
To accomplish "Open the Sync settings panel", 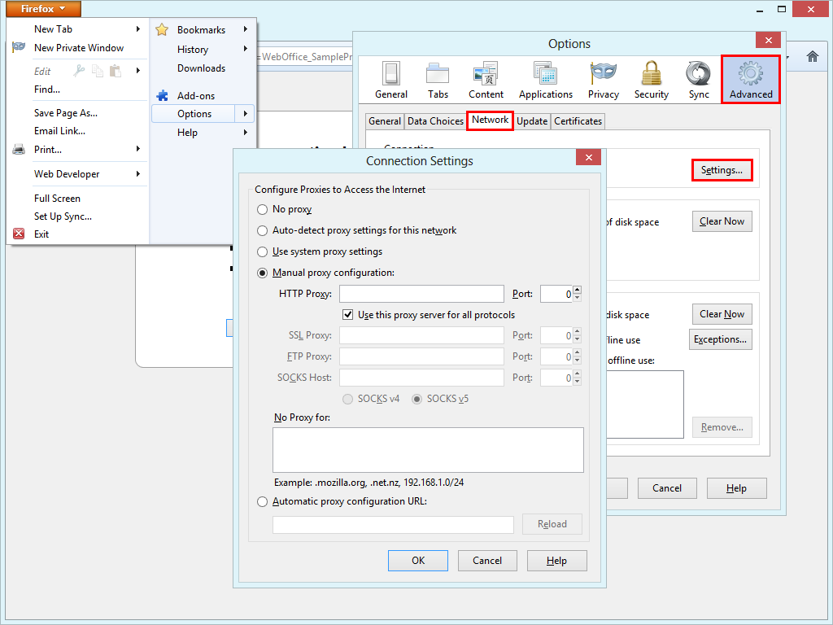I will (698, 79).
